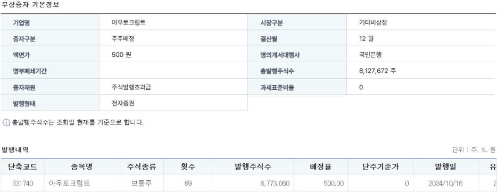The height and width of the screenshot is (192, 498).
Task: Click the 8,127,672 주 total shares value
Action: tap(377, 71)
